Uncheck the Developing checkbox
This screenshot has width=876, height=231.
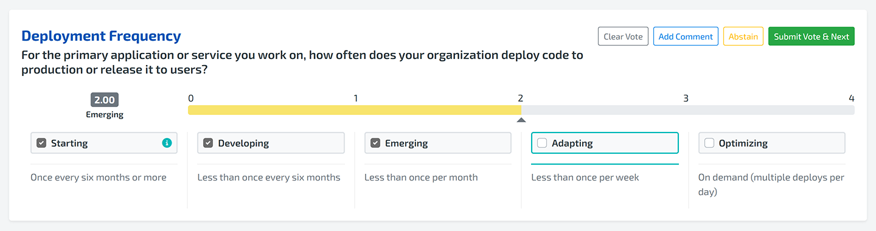(x=208, y=143)
